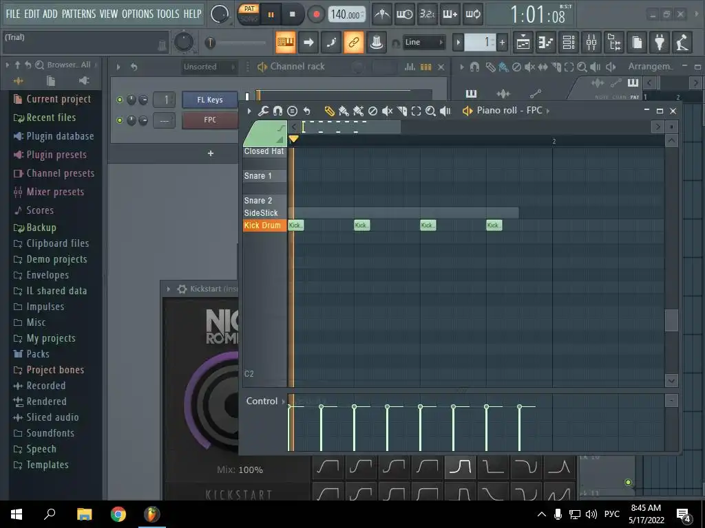Image resolution: width=705 pixels, height=528 pixels.
Task: Open the FILE menu
Action: (13, 14)
